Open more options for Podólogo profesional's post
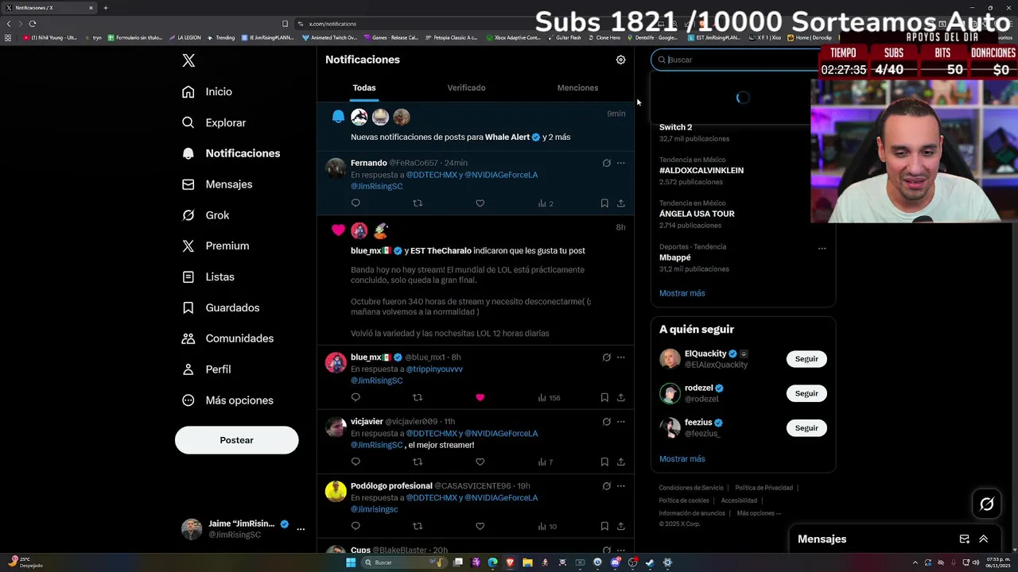 click(620, 486)
